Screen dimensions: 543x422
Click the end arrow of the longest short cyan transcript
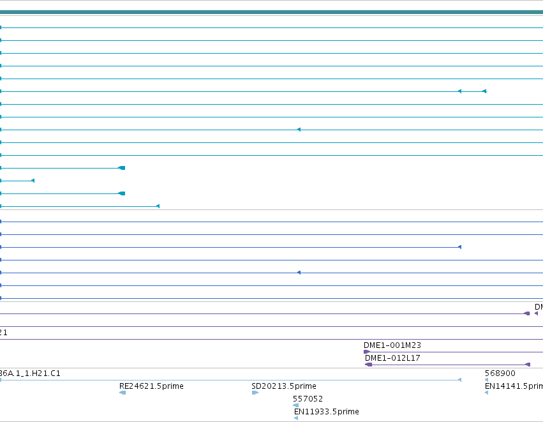point(158,206)
